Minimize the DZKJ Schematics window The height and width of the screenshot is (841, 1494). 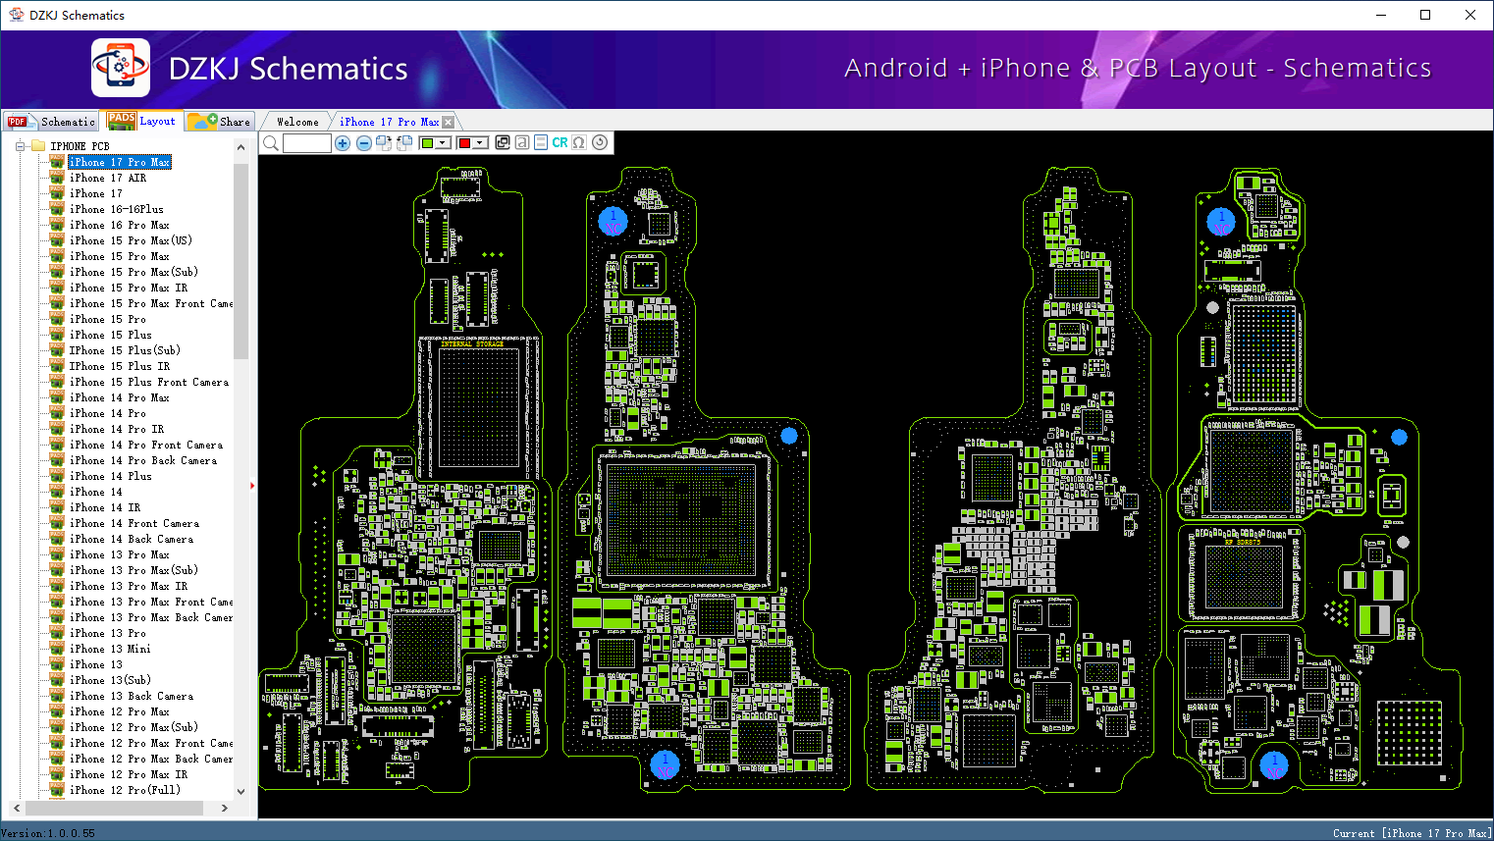tap(1381, 15)
